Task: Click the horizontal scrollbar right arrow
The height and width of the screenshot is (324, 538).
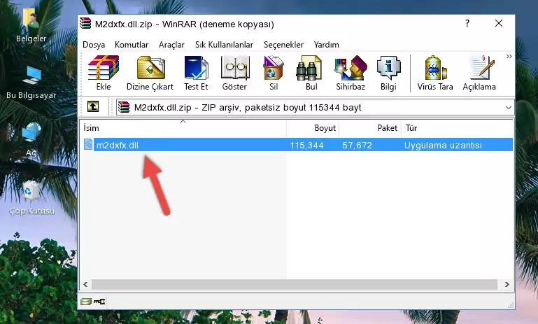Action: pos(507,284)
